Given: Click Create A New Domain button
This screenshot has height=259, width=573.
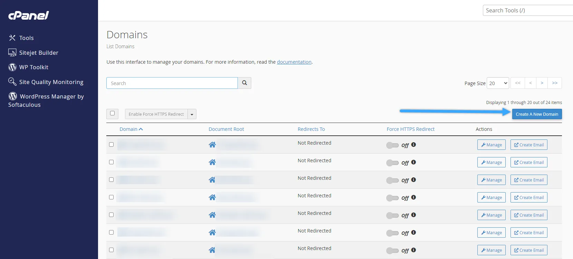Looking at the screenshot, I should pos(537,114).
